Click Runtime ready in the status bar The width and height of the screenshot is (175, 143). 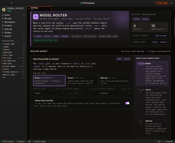pyautogui.click(x=39, y=142)
